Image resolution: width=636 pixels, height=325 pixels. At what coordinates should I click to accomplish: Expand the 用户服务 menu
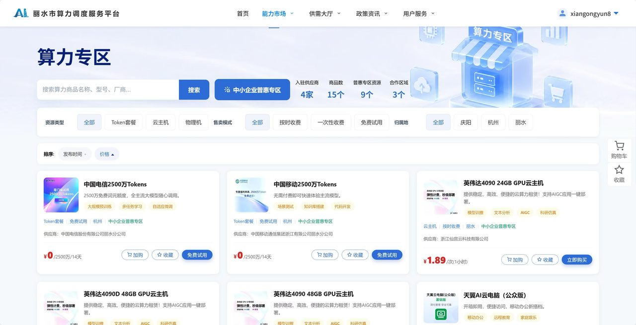point(419,13)
